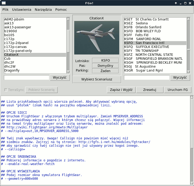Screen dimensions: 194x186
Task: Launch FlightGear with Uruchom FG
Action: coord(178,90)
